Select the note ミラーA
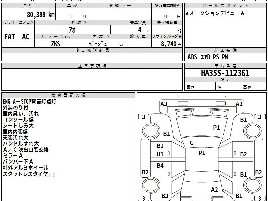 13,156
